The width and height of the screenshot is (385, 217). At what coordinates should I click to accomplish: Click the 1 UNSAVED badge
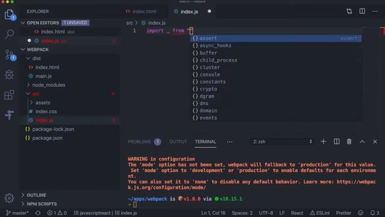tap(75, 23)
